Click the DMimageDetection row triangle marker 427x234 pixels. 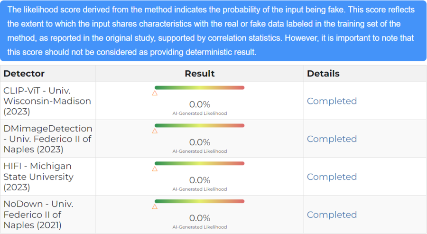pyautogui.click(x=155, y=131)
